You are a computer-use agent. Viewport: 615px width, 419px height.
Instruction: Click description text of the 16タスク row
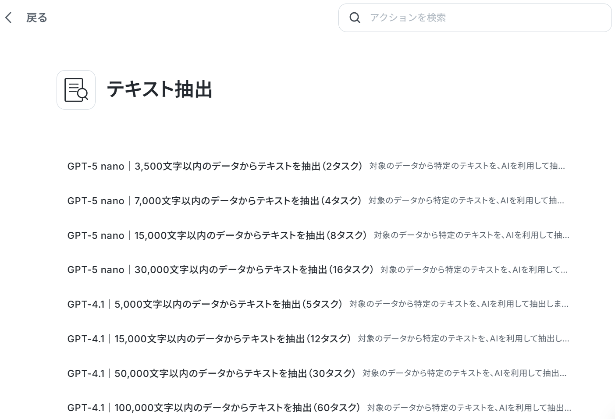474,270
